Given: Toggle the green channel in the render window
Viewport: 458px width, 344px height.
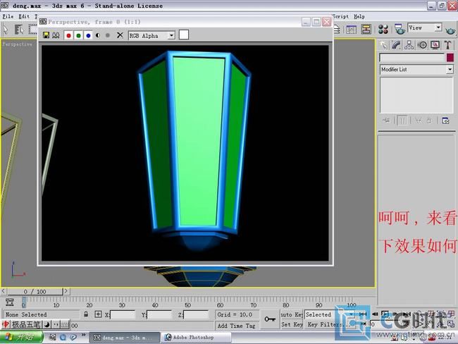Looking at the screenshot, I should point(78,35).
